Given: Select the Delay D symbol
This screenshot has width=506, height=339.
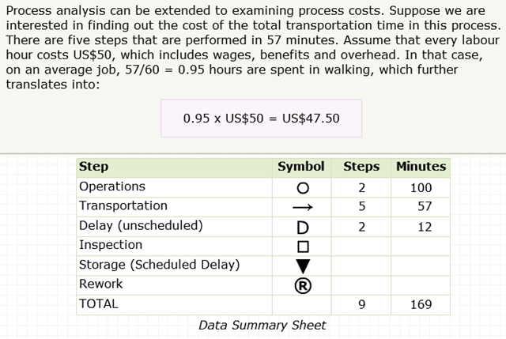Looking at the screenshot, I should [302, 227].
